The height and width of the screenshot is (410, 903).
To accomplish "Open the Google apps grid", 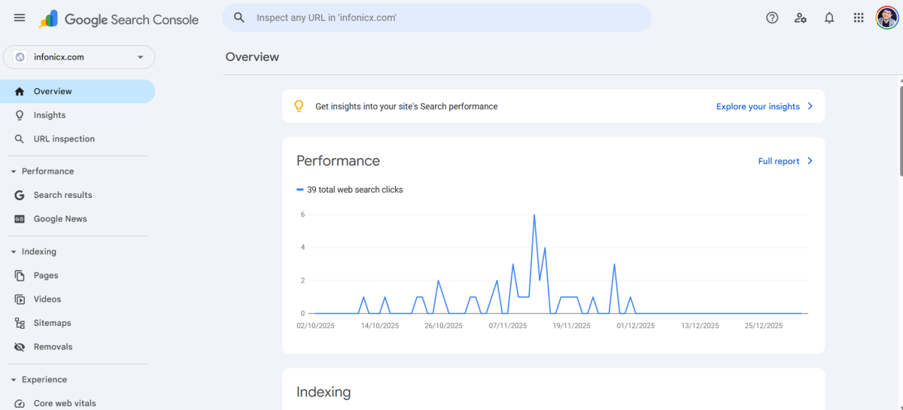I will tap(859, 18).
